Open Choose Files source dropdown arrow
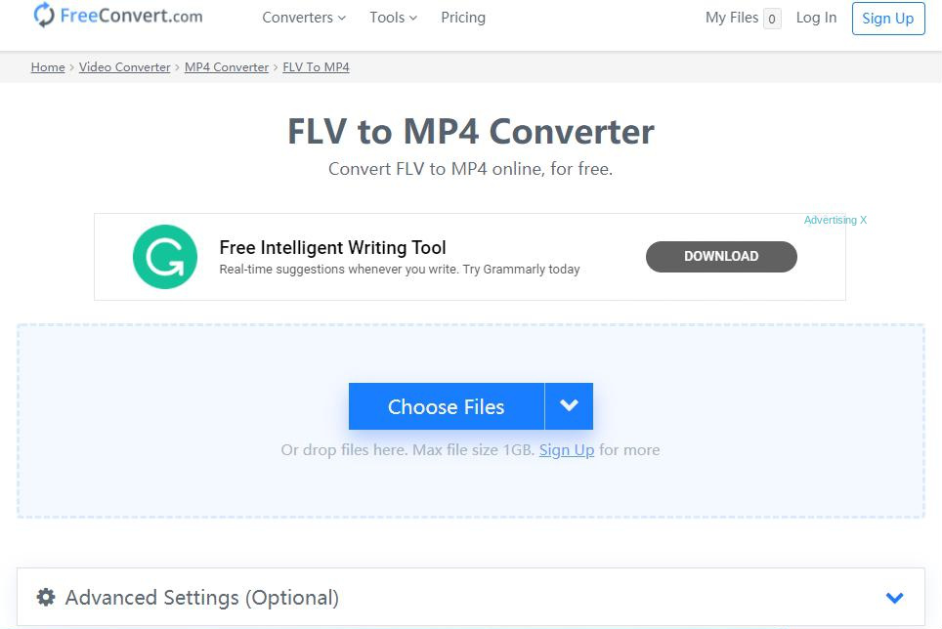Screen dimensions: 942x629 click(x=569, y=406)
